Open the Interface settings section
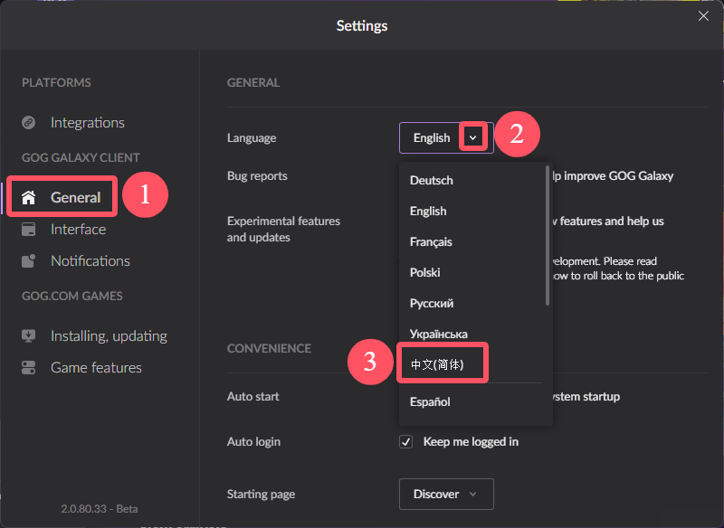The height and width of the screenshot is (528, 724). coord(78,229)
